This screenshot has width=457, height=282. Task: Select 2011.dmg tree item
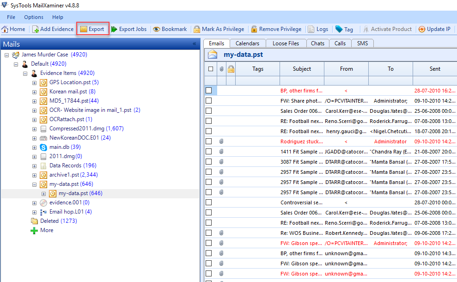click(66, 156)
